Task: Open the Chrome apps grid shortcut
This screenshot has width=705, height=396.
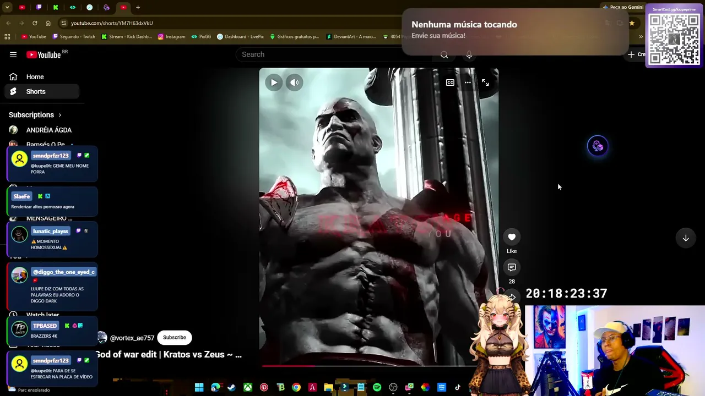Action: (7, 37)
